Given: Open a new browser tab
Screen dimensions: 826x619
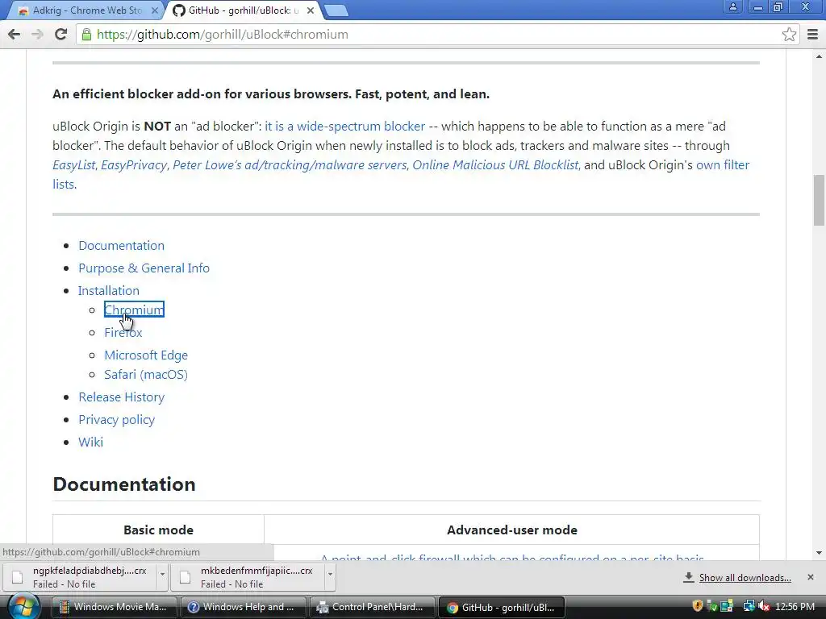Looking at the screenshot, I should 336,10.
